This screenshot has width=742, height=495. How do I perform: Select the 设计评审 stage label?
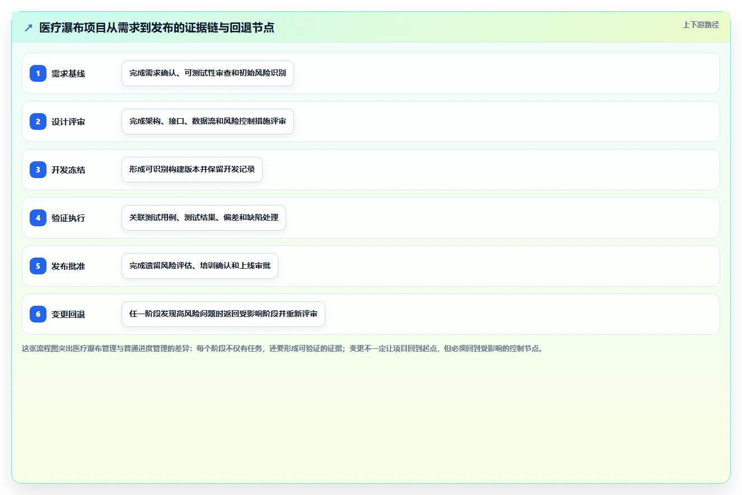click(x=68, y=122)
